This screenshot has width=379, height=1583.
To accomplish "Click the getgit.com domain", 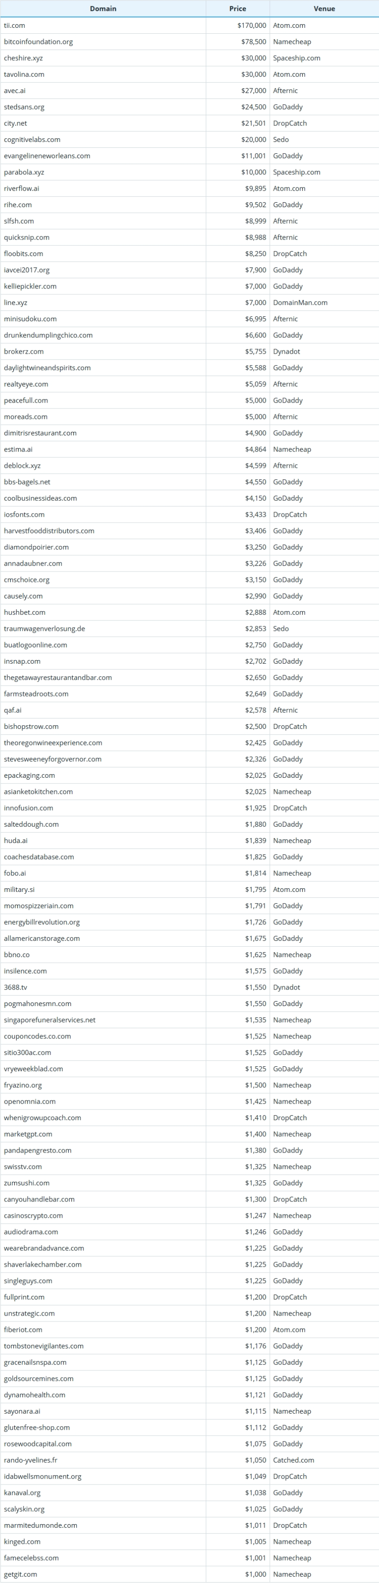I will (20, 1574).
